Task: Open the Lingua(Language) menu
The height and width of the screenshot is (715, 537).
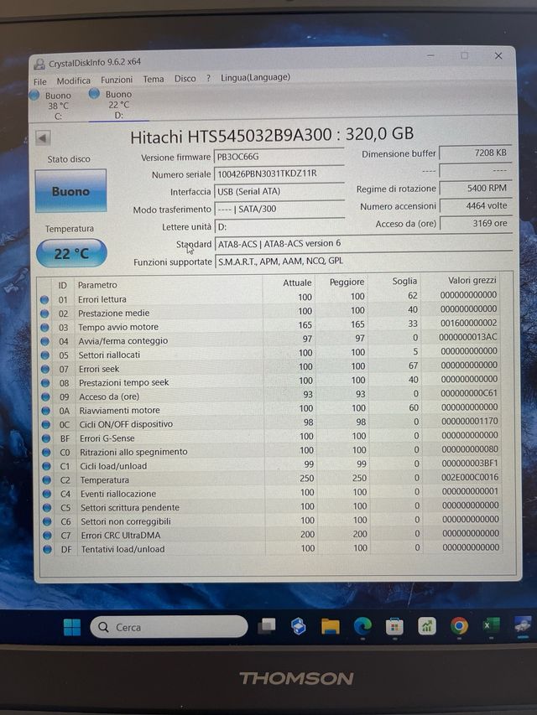Action: 255,77
